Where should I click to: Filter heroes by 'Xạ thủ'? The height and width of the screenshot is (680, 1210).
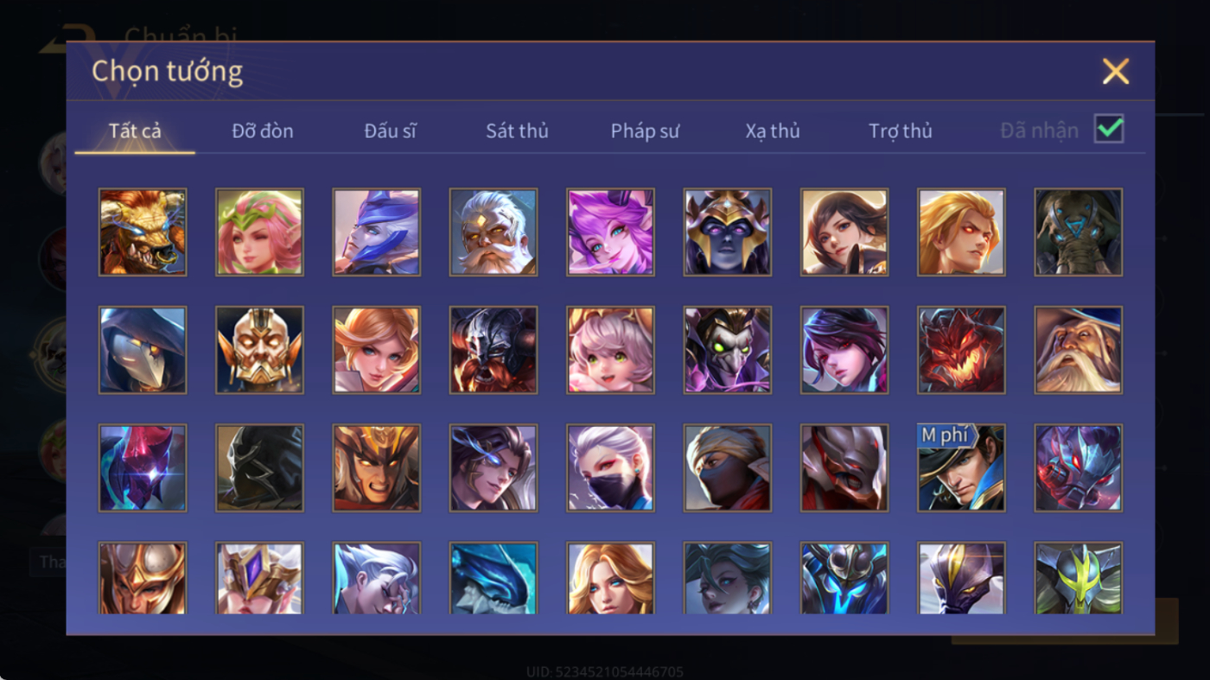coord(773,130)
